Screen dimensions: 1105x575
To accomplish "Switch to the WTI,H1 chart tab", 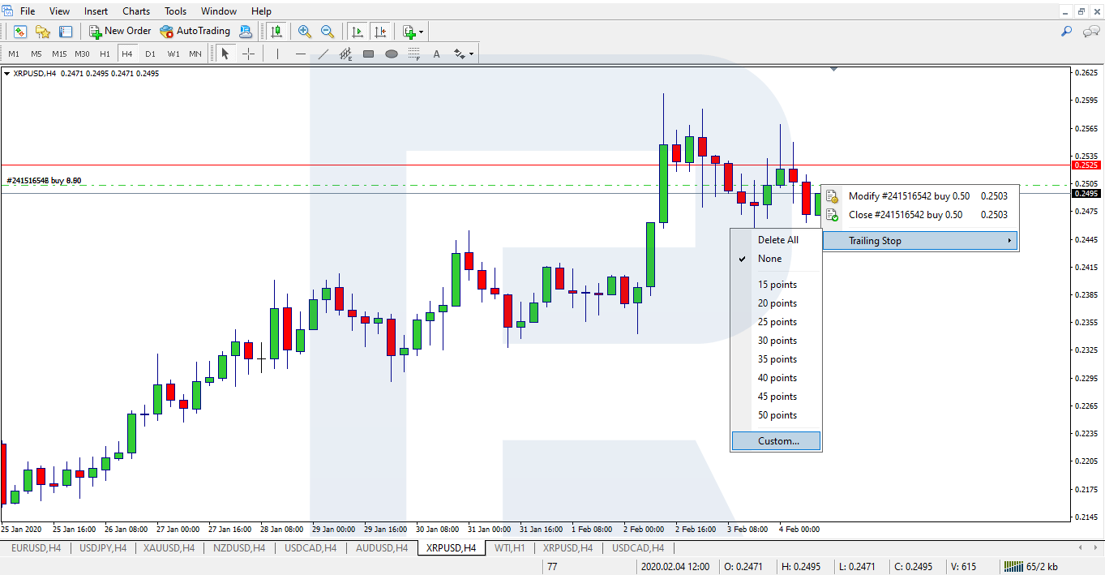I will pyautogui.click(x=509, y=547).
